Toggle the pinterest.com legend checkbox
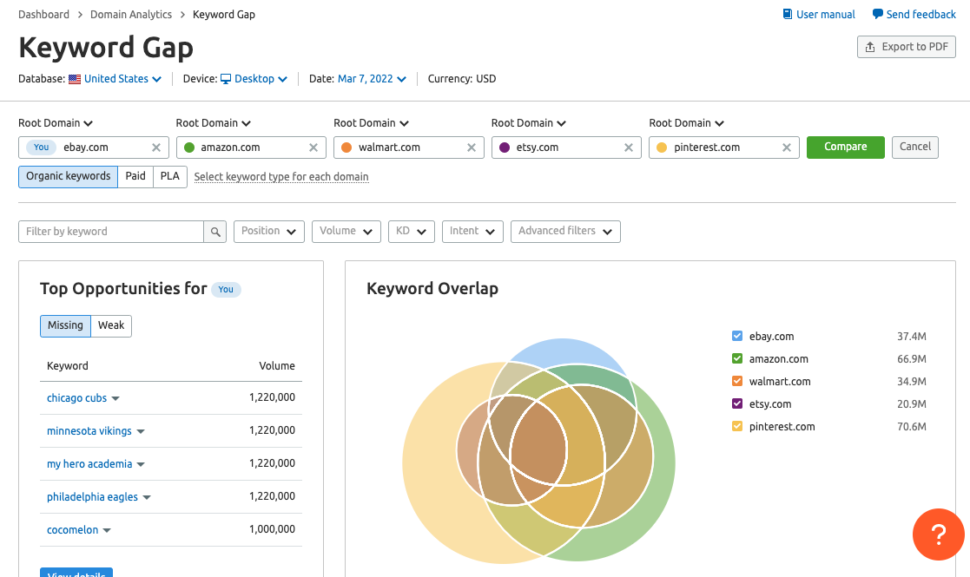This screenshot has width=970, height=577. (737, 427)
